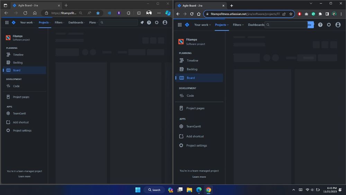
Task: Open the profile avatar in the Chrome Jira header
Action: (x=338, y=25)
